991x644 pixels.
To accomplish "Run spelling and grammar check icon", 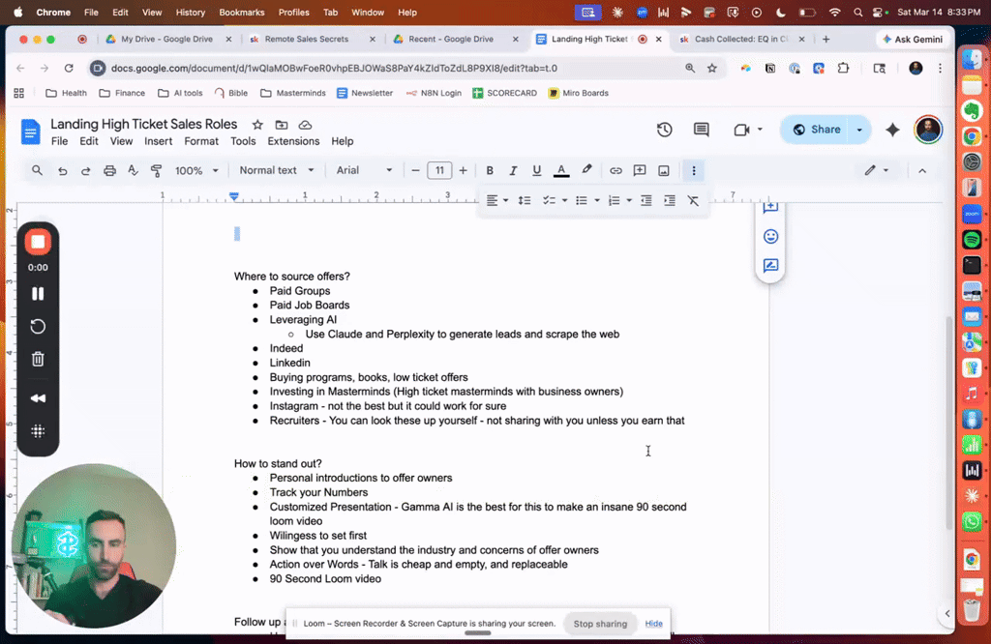I will click(x=133, y=170).
